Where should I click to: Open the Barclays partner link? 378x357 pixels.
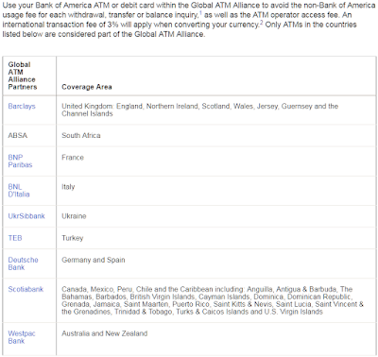coord(22,106)
